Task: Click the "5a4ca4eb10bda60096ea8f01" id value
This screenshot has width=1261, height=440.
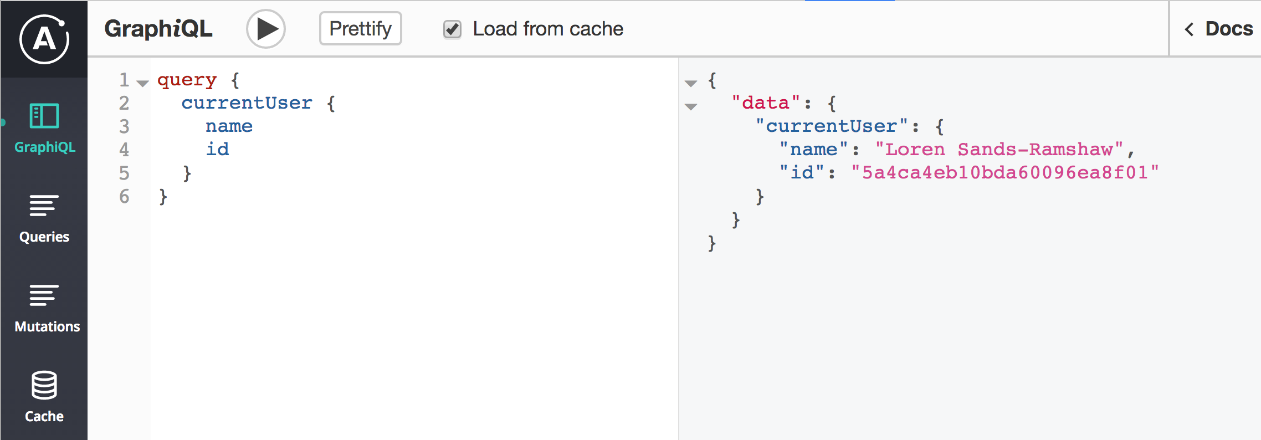Action: (1005, 172)
